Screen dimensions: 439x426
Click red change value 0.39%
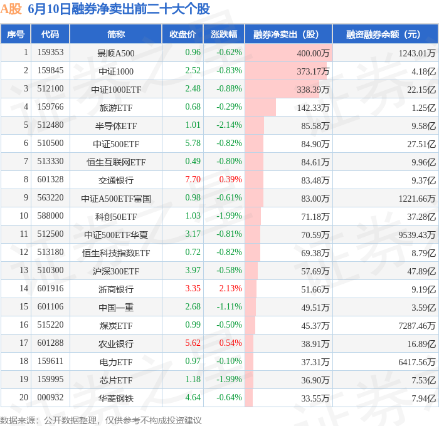(x=230, y=179)
